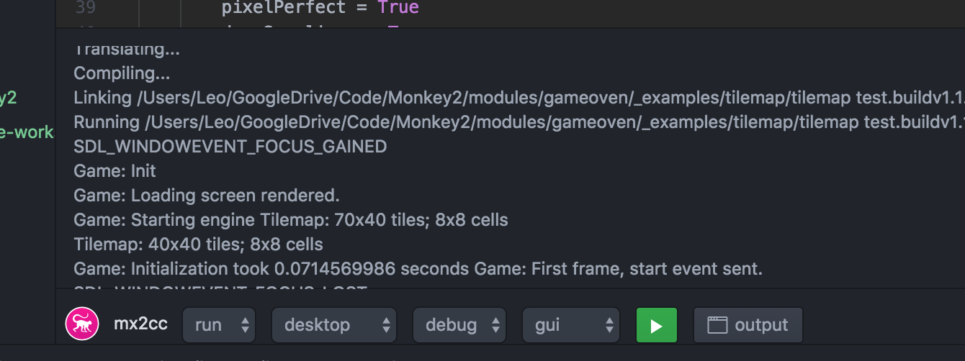
Task: Open the "run" action dropdown
Action: click(219, 325)
